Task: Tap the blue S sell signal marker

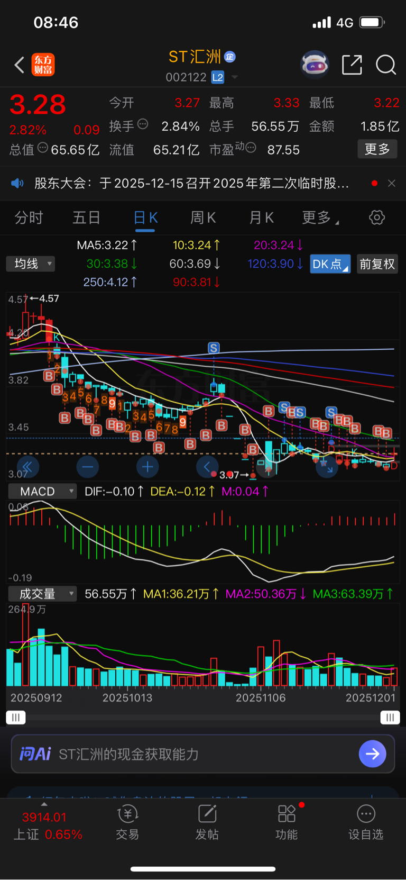Action: click(x=214, y=348)
